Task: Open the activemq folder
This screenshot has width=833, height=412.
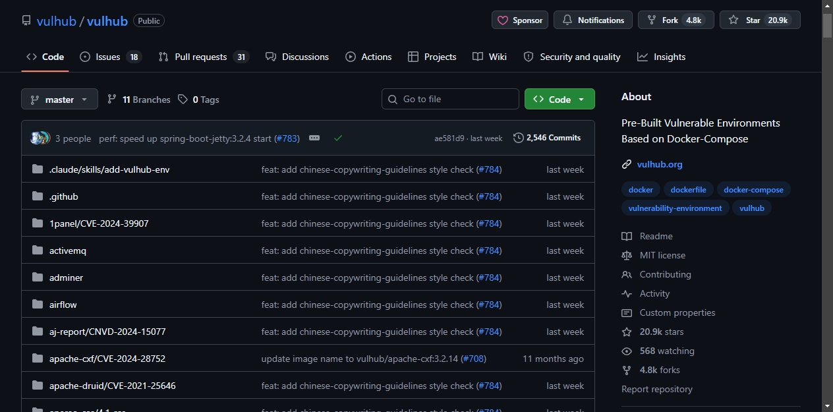Action: click(68, 250)
